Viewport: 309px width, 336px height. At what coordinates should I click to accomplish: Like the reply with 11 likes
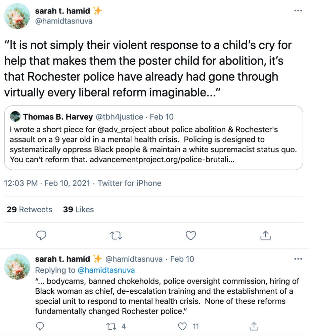point(182,326)
